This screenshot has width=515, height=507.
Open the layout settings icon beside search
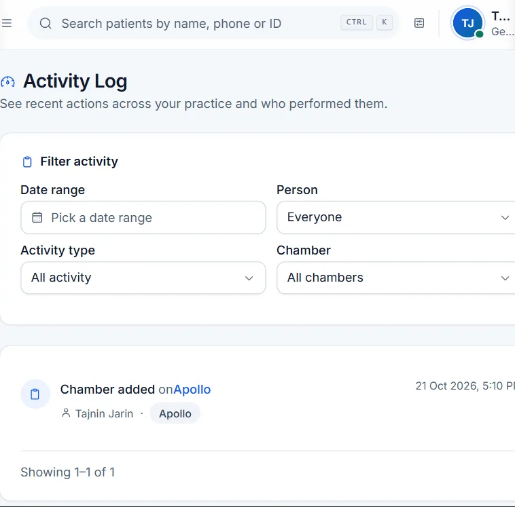419,23
